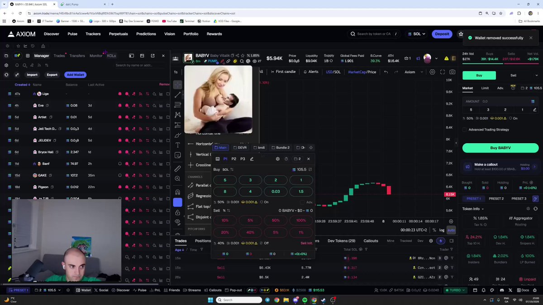Sort wallets by Created column
The width and height of the screenshot is (543, 305).
22,84
